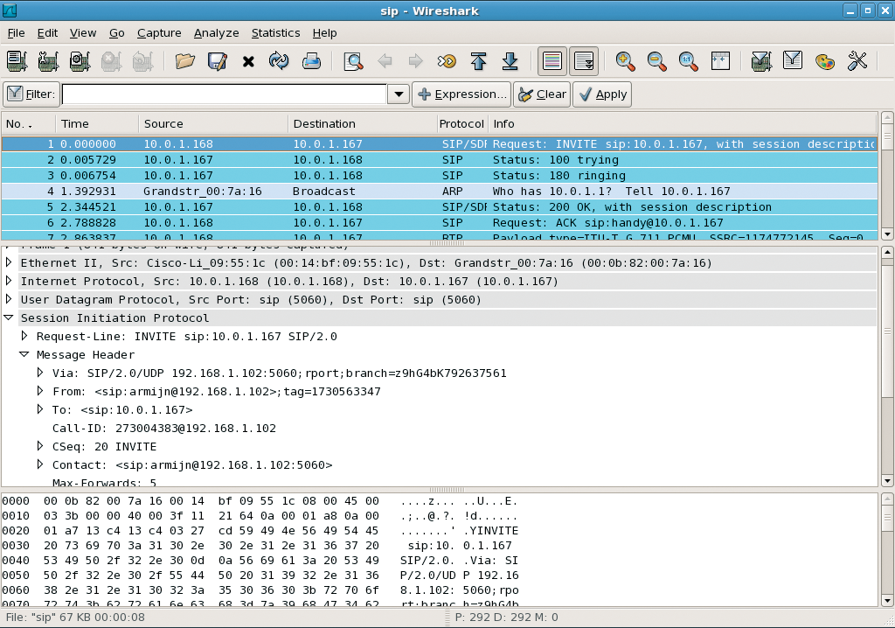Click packet list scrollbar down arrow
Image resolution: width=895 pixels, height=628 pixels.
pyautogui.click(x=886, y=234)
